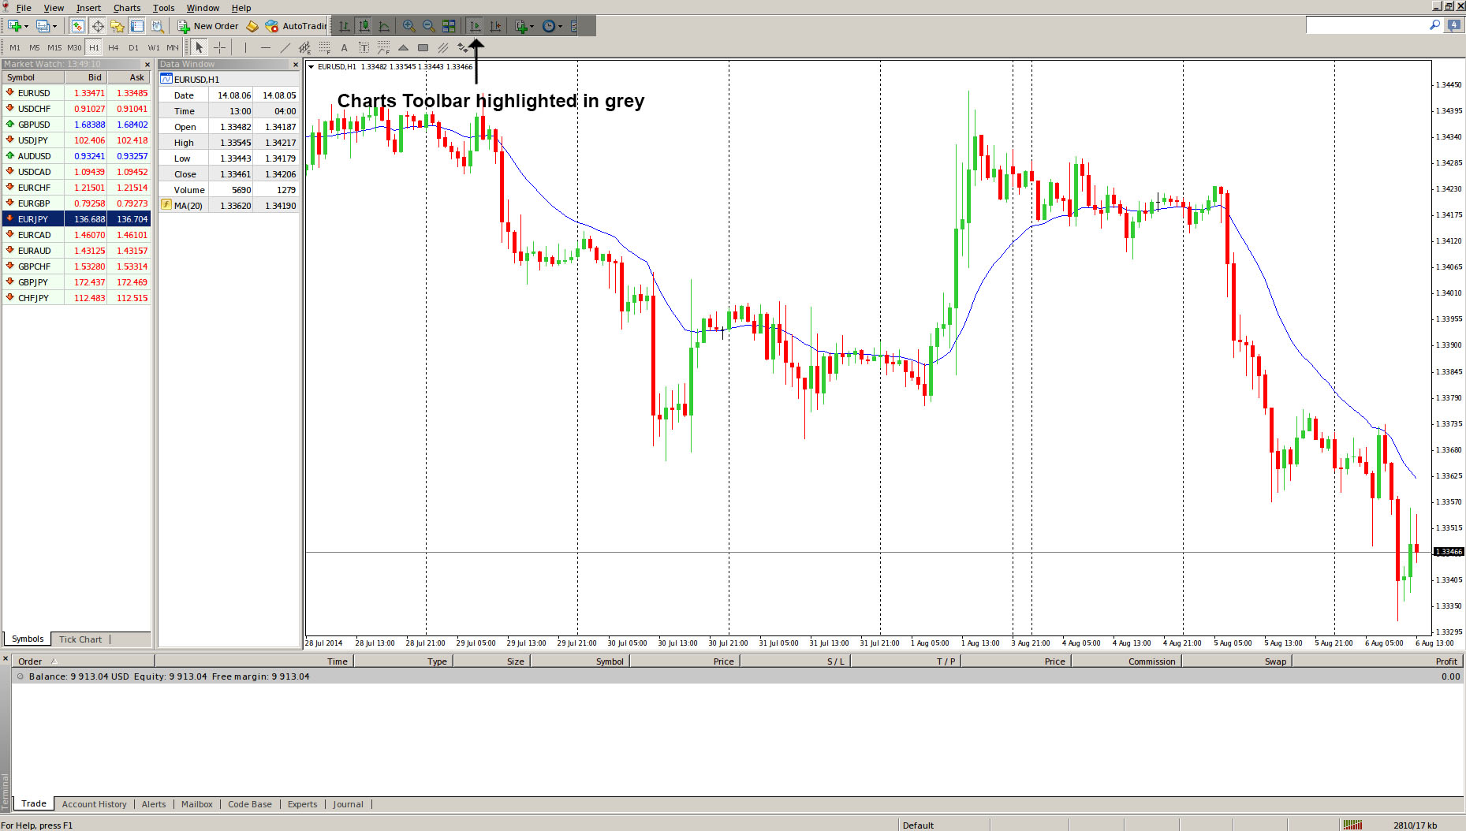Select the GBPUSD row in Market Watch
The width and height of the screenshot is (1466, 831).
(x=34, y=125)
